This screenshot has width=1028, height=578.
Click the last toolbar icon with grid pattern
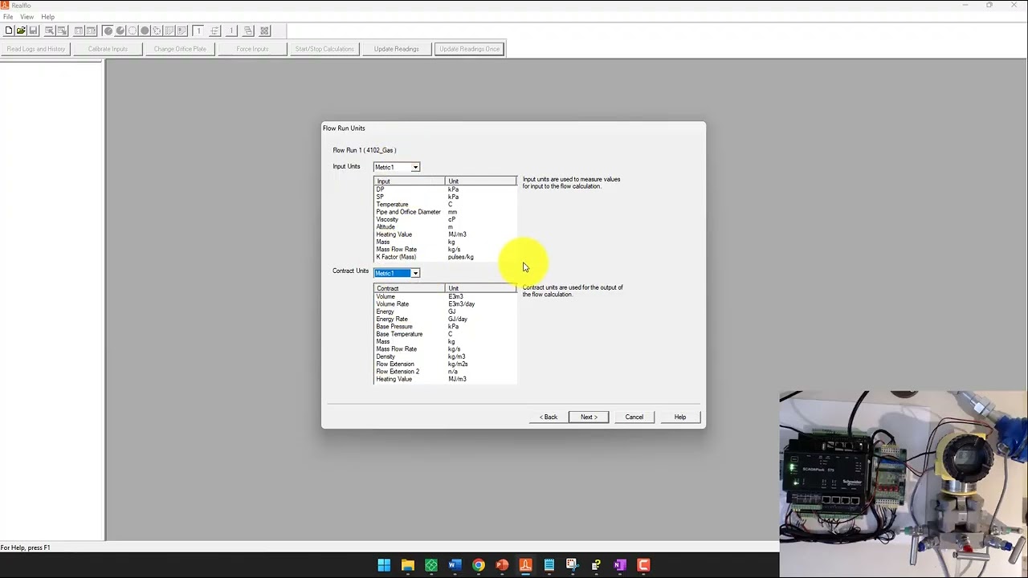(x=264, y=31)
